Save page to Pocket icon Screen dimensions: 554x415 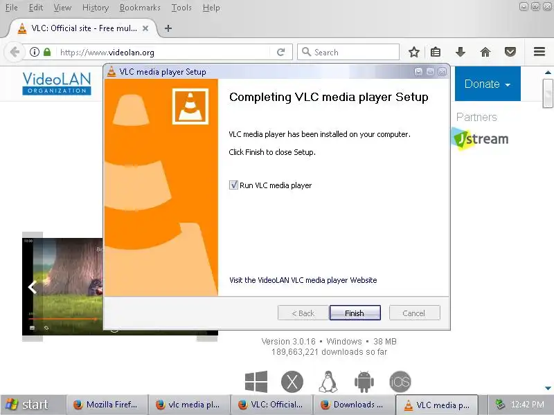pos(510,53)
